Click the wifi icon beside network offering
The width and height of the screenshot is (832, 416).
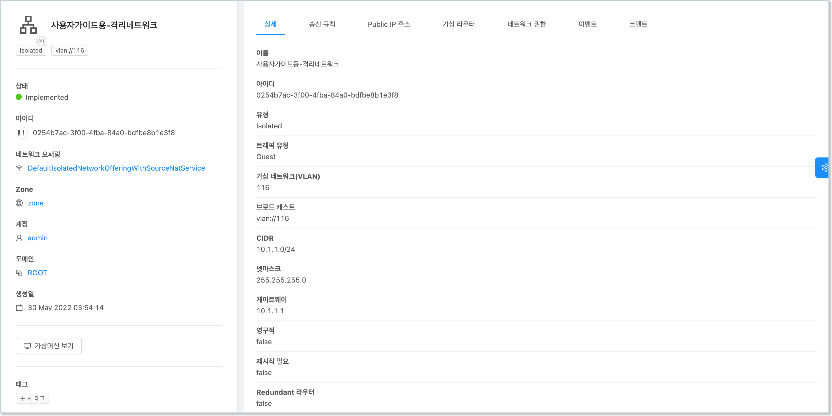(19, 168)
